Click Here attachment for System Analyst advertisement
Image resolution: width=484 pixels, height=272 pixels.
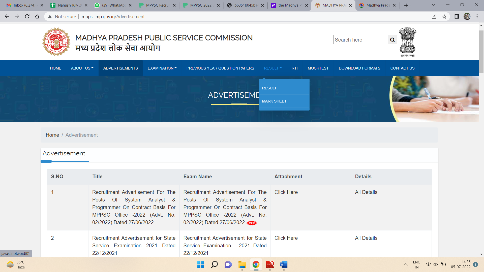[x=286, y=192]
